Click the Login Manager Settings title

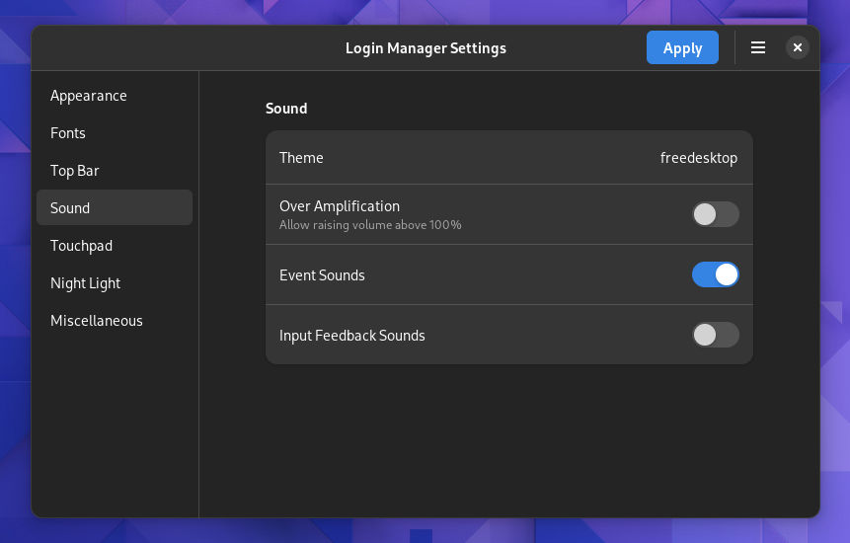pos(425,47)
